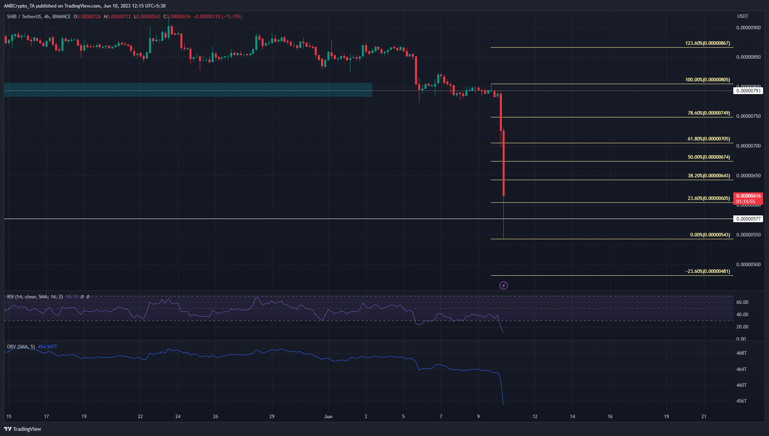Viewport: 769px width, 436px height.
Task: Click the 0.00000850 price axis label
Action: (x=748, y=57)
